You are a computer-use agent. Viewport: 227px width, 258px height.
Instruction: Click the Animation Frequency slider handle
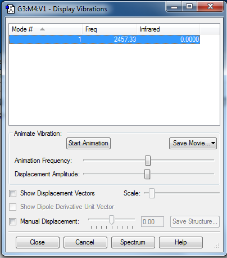tap(148, 161)
